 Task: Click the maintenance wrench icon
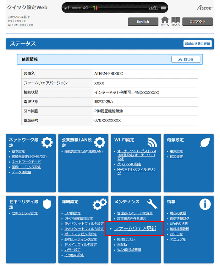[152, 204]
